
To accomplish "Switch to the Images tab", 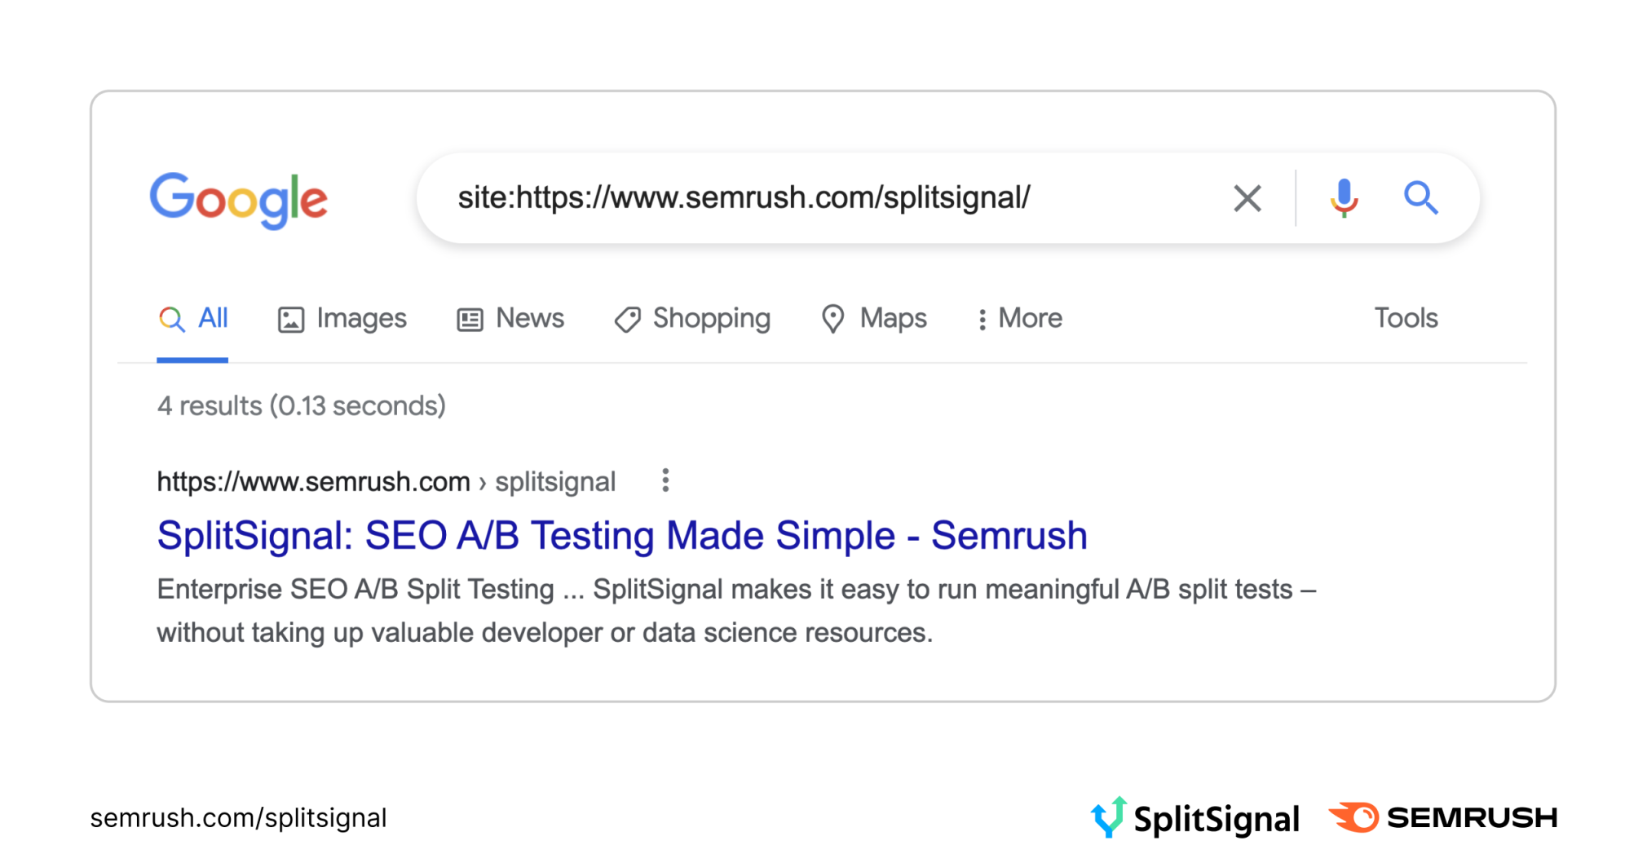I will (x=361, y=318).
